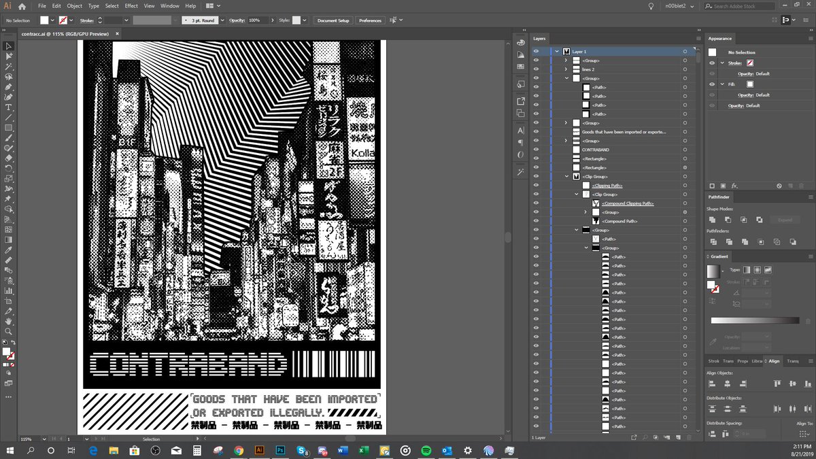Expand the first Group under Layer 1
Viewport: 816px width, 459px height.
[566, 61]
